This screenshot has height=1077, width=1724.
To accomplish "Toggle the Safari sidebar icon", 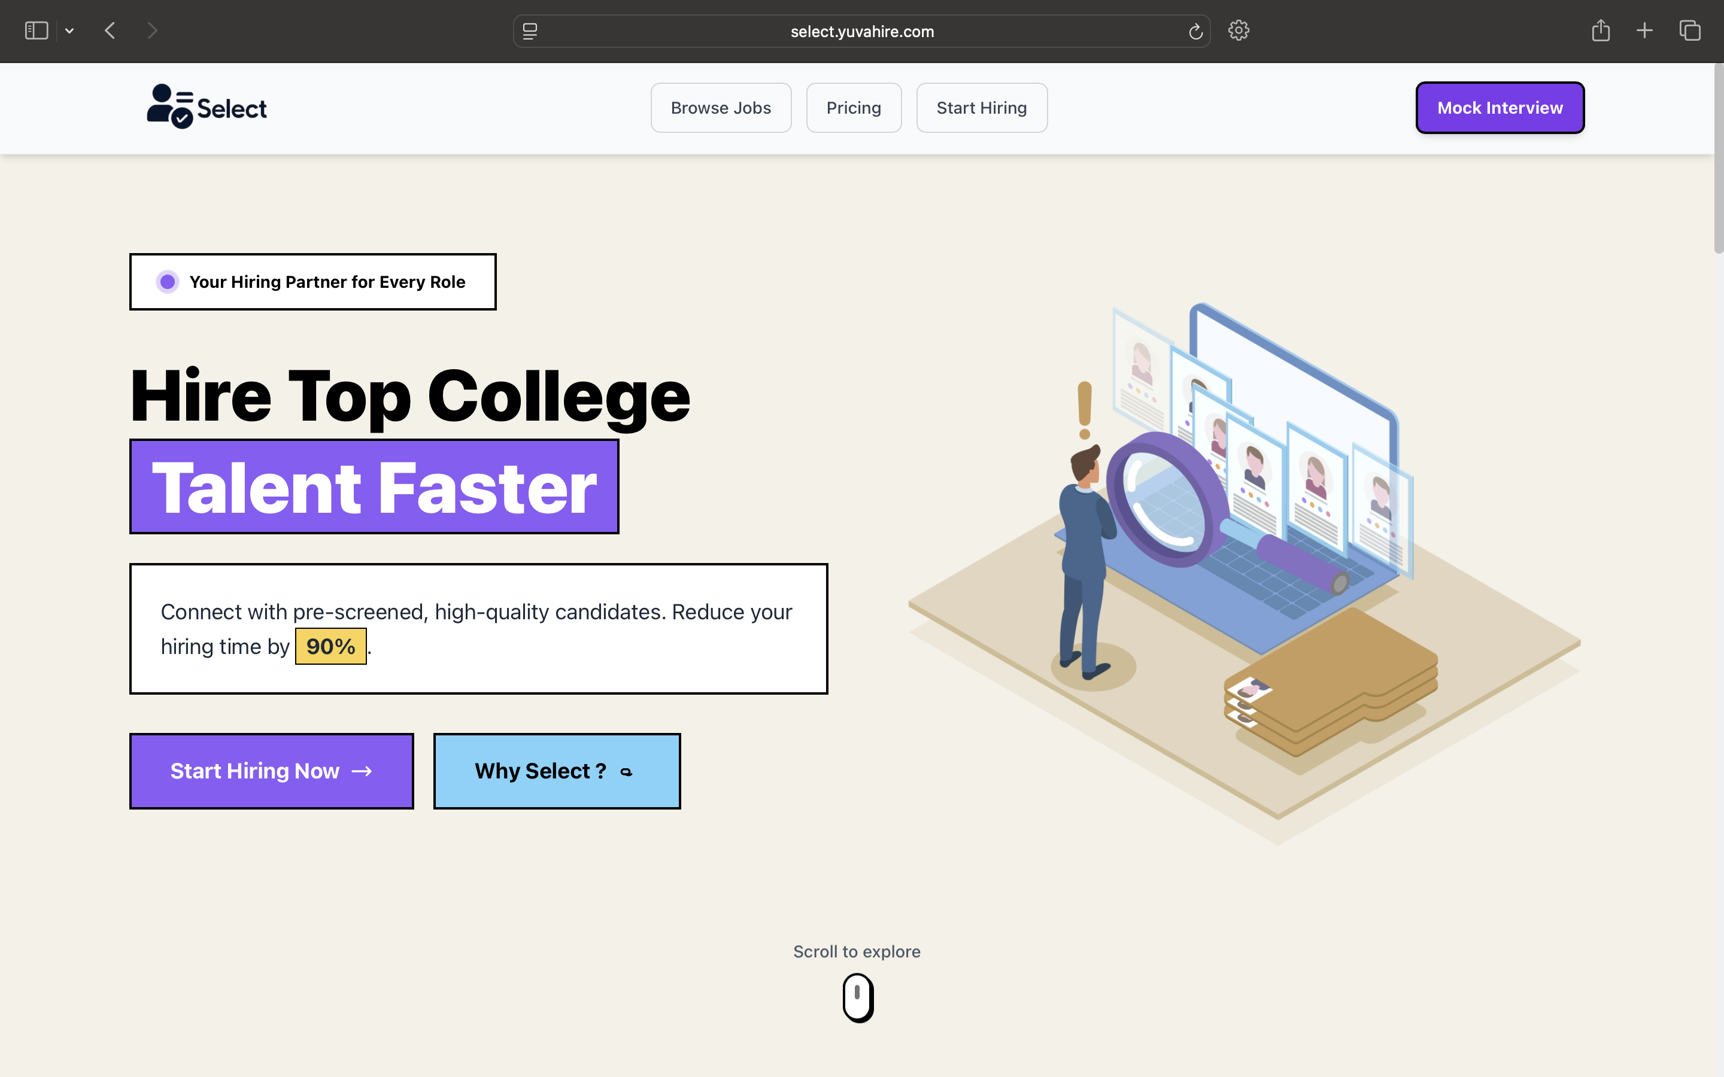I will pyautogui.click(x=37, y=31).
